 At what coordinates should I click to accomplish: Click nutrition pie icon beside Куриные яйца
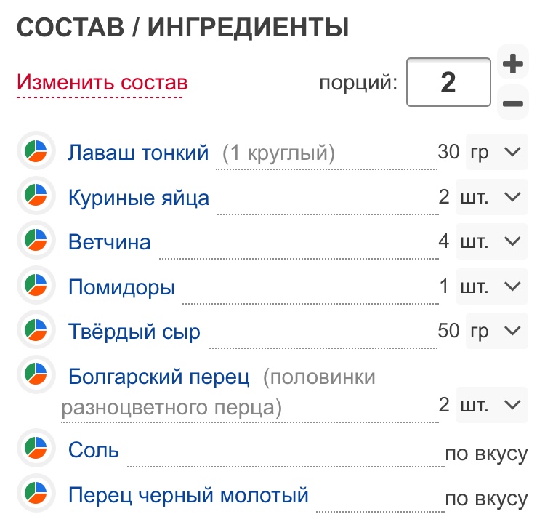tap(36, 197)
